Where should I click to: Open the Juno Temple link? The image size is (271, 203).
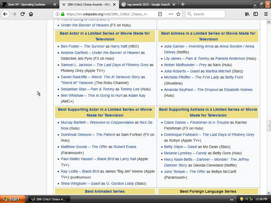[174, 172]
